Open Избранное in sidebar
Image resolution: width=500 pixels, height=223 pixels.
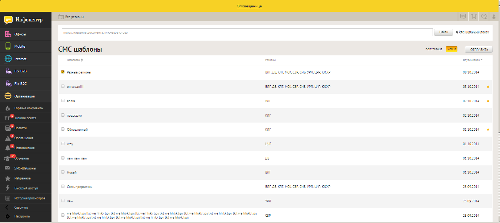coord(26,178)
